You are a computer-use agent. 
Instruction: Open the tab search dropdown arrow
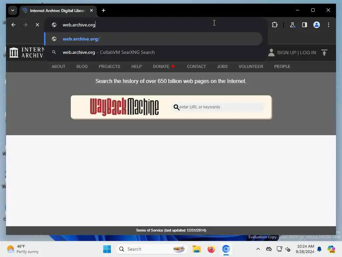13,10
